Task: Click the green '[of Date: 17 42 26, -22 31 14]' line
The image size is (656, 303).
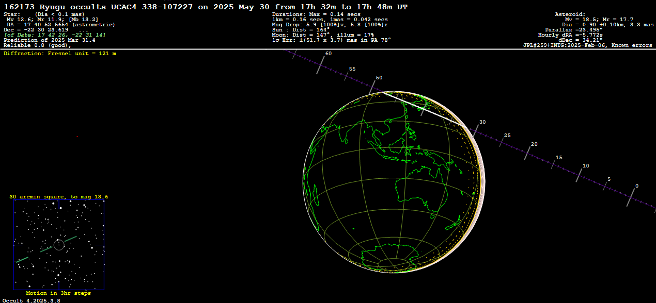Action: [55, 35]
